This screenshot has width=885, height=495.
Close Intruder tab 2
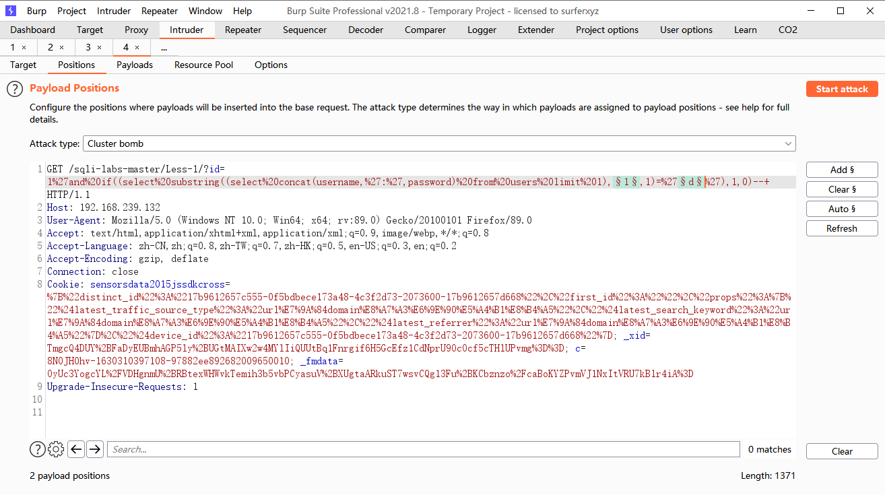(x=62, y=48)
